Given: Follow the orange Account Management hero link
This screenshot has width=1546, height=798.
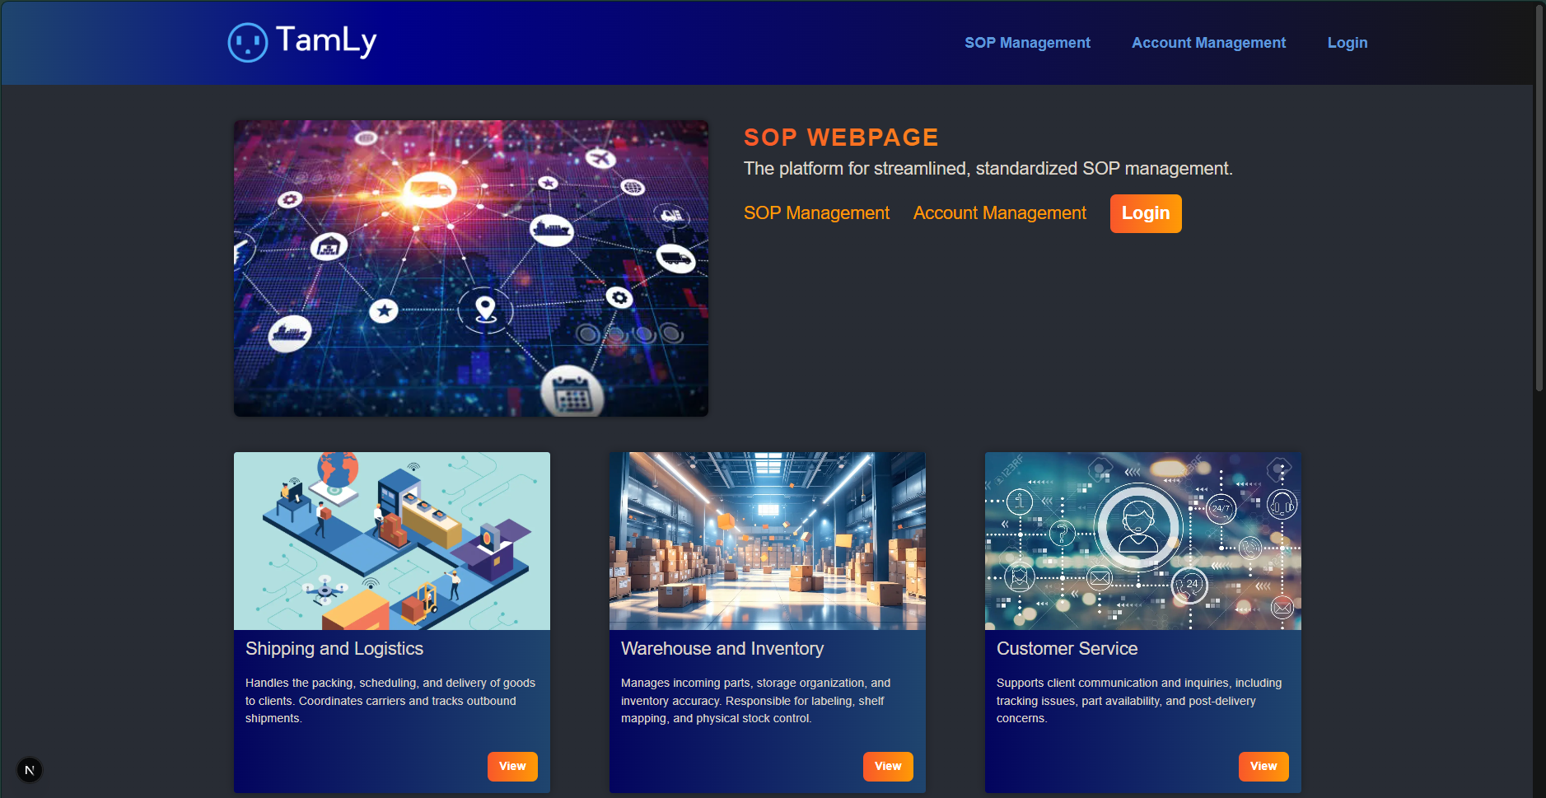Looking at the screenshot, I should (x=999, y=213).
